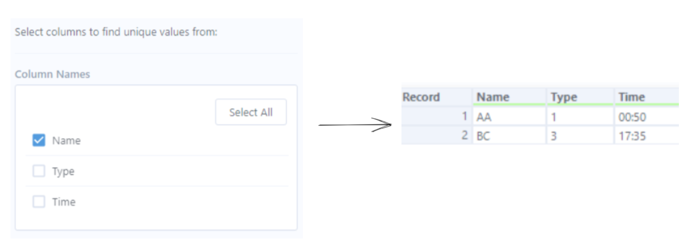Select record row number 2

pyautogui.click(x=464, y=136)
